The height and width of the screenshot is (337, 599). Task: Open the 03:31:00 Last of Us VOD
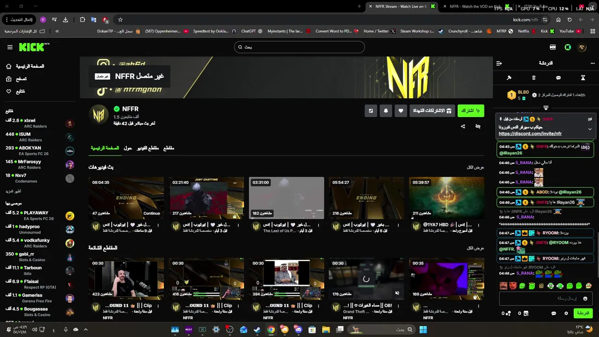(286, 198)
